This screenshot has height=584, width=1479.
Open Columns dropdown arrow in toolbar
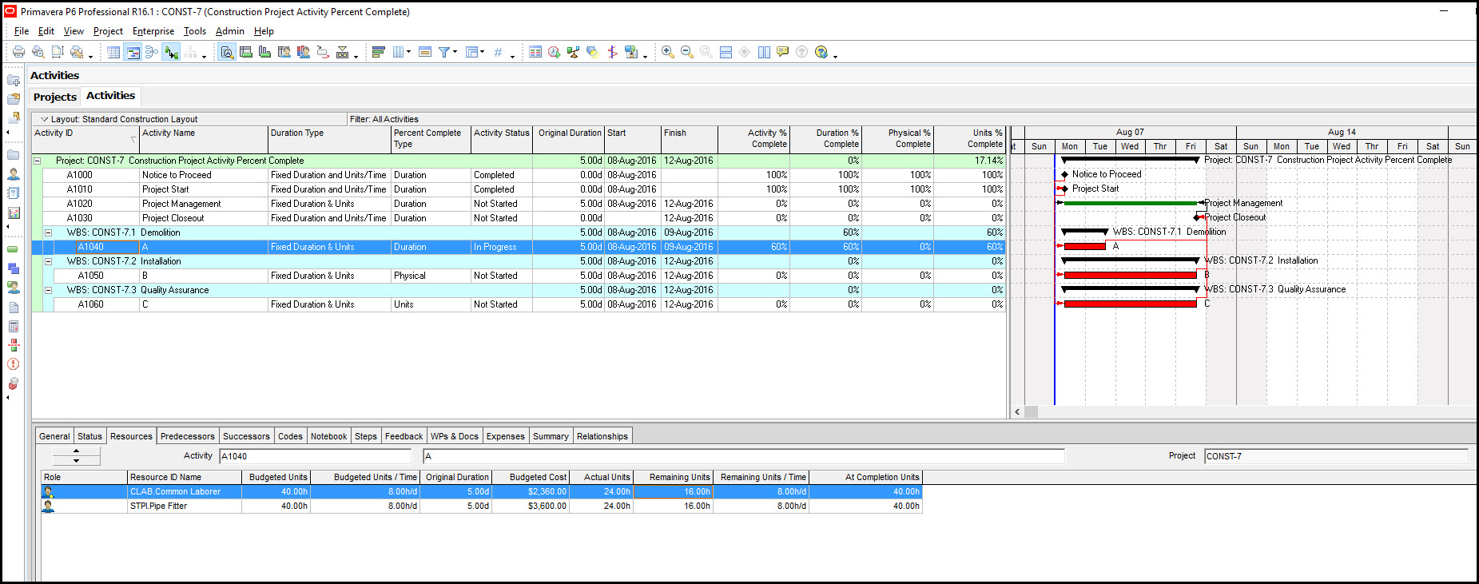pyautogui.click(x=408, y=52)
